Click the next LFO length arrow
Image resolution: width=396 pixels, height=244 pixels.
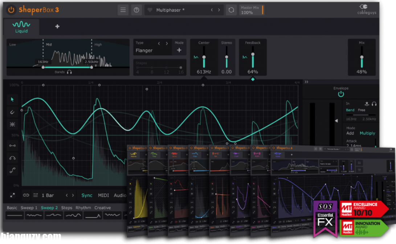[x=73, y=195]
